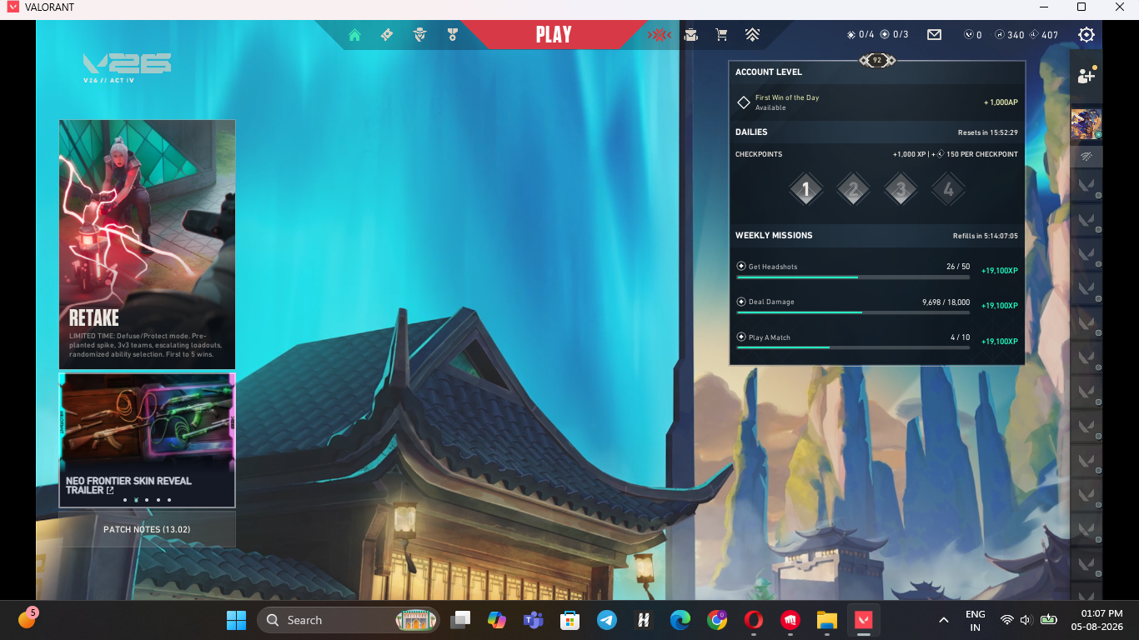
Task: Open the settings gear icon
Action: click(1086, 35)
